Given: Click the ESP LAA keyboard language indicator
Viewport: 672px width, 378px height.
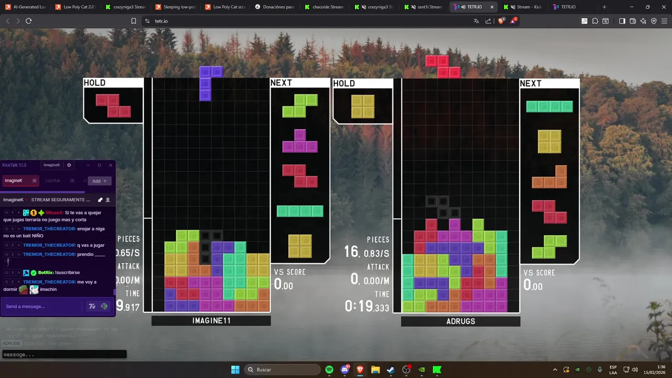Looking at the screenshot, I should coord(613,370).
